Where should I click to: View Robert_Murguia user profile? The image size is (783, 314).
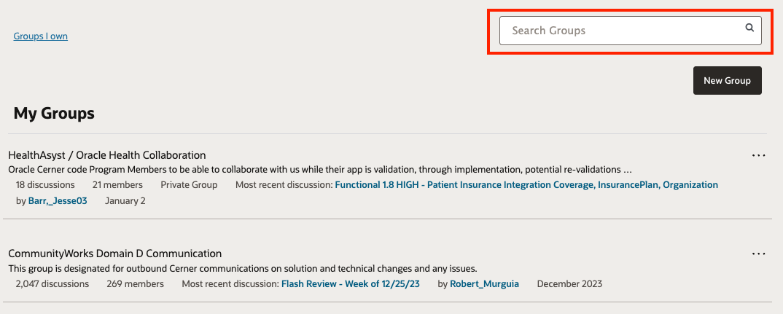pyautogui.click(x=484, y=284)
